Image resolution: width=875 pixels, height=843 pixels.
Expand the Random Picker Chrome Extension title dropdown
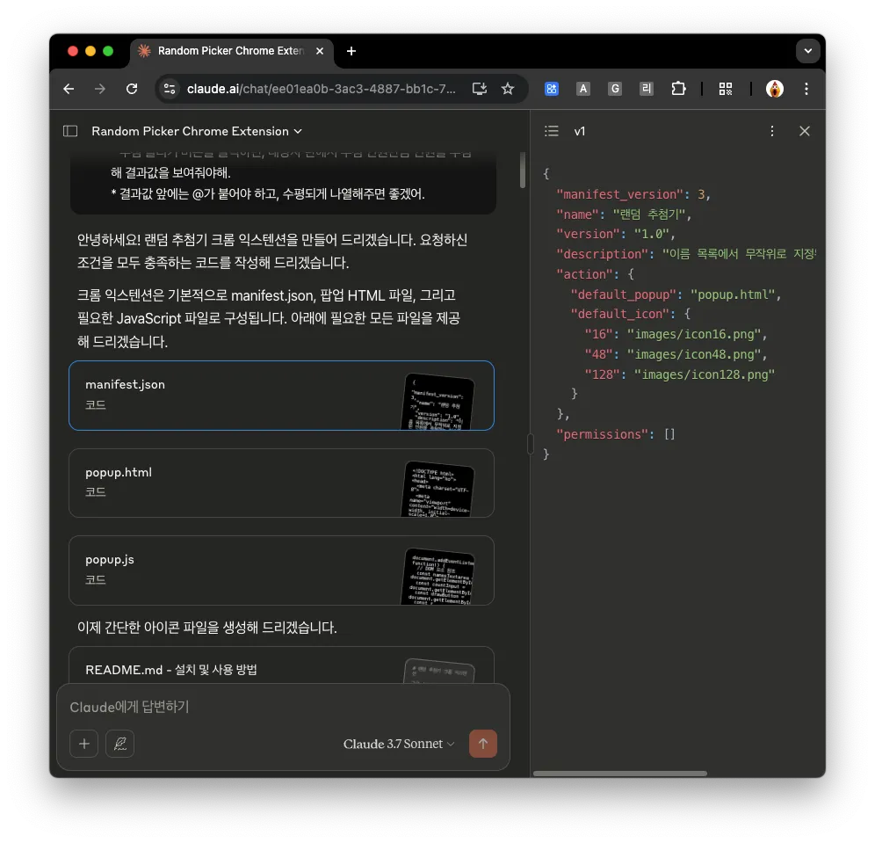pyautogui.click(x=197, y=131)
